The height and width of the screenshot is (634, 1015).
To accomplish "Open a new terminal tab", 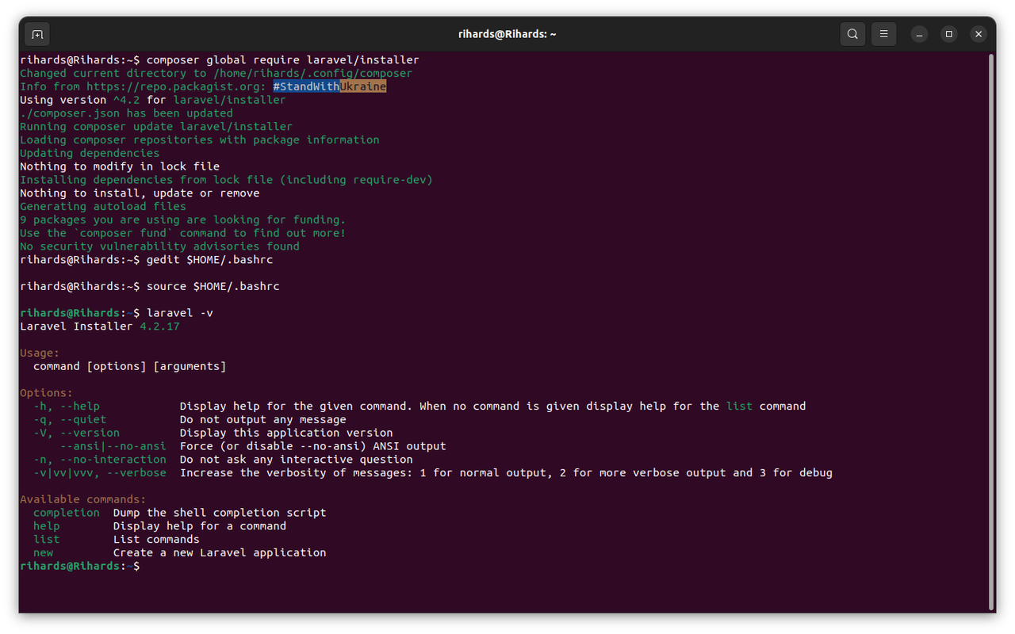I will [36, 34].
